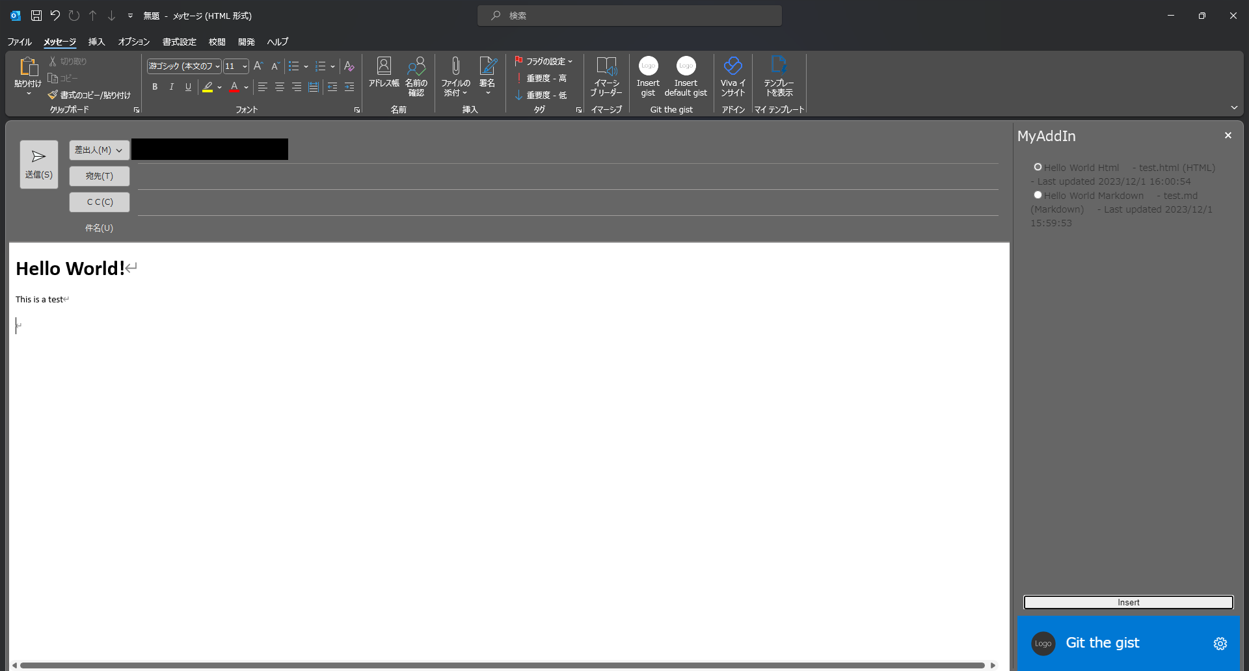Select the Hello World Markdown gist radio

coord(1038,195)
